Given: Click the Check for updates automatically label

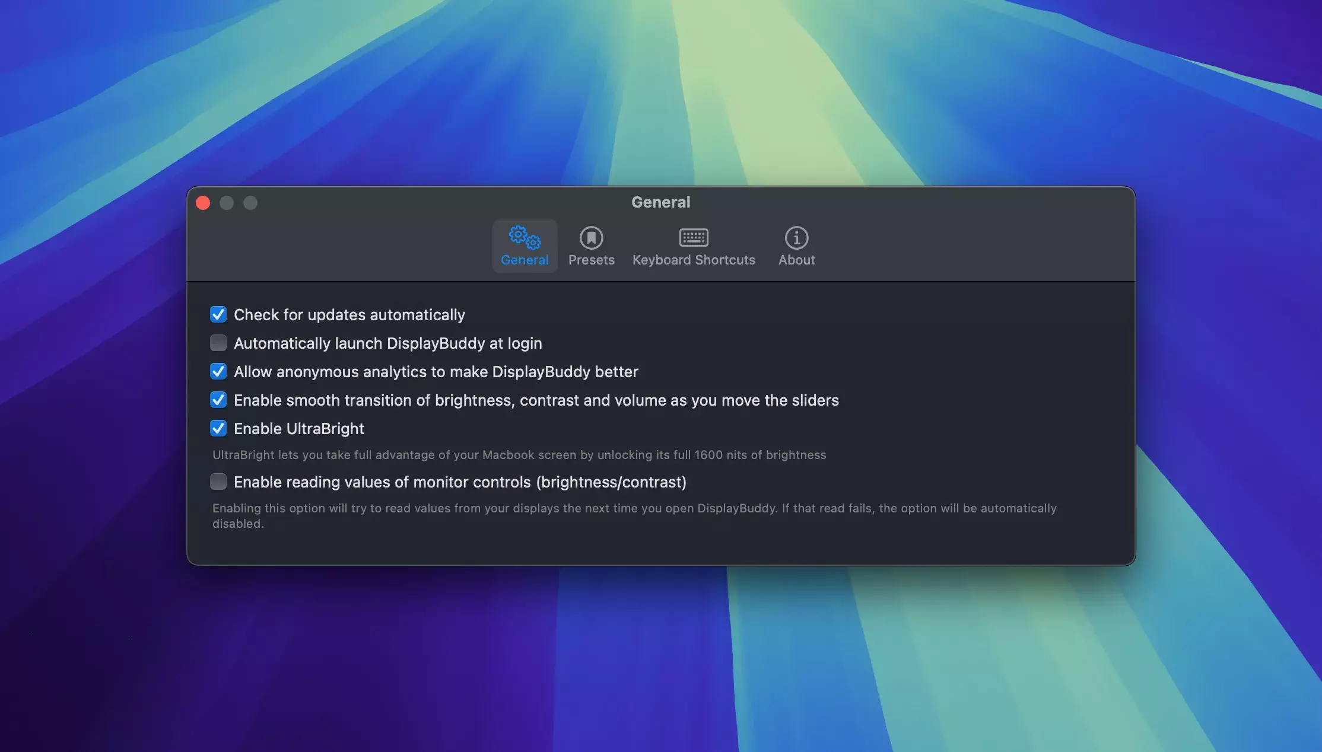Looking at the screenshot, I should tap(349, 315).
